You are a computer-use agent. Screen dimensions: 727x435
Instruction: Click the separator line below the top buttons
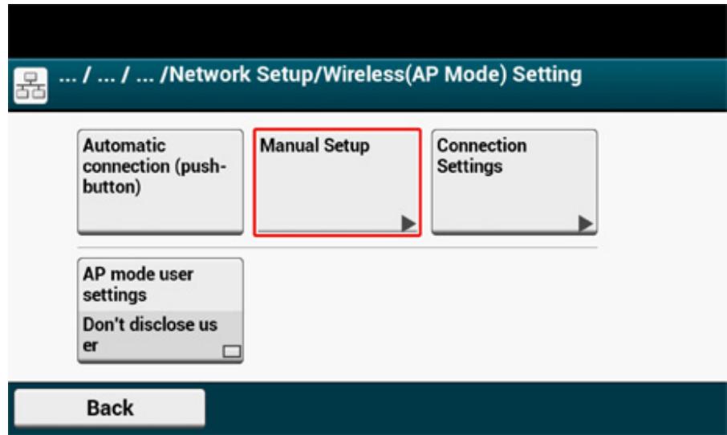coord(337,247)
